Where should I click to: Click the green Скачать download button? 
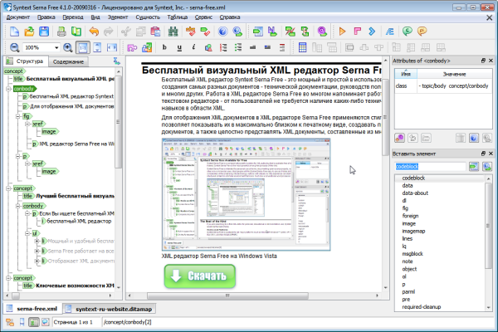tap(200, 276)
